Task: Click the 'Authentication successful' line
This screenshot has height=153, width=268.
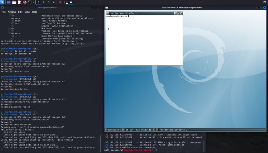Action: pos(16,125)
